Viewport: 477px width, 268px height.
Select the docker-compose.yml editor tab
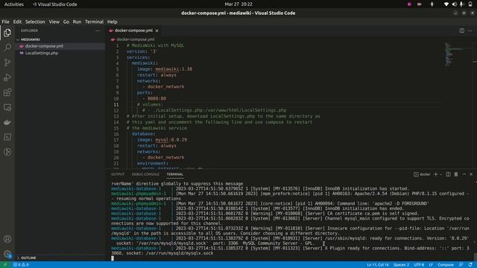pyautogui.click(x=133, y=31)
